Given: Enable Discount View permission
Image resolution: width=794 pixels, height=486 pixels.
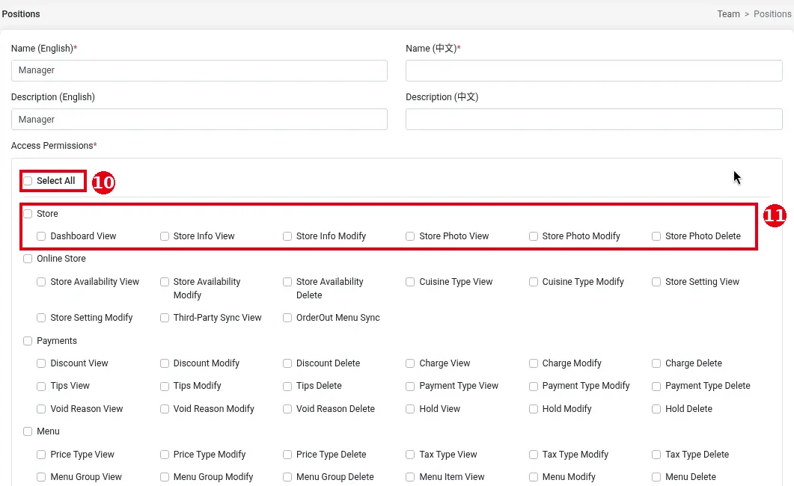Looking at the screenshot, I should tap(41, 363).
